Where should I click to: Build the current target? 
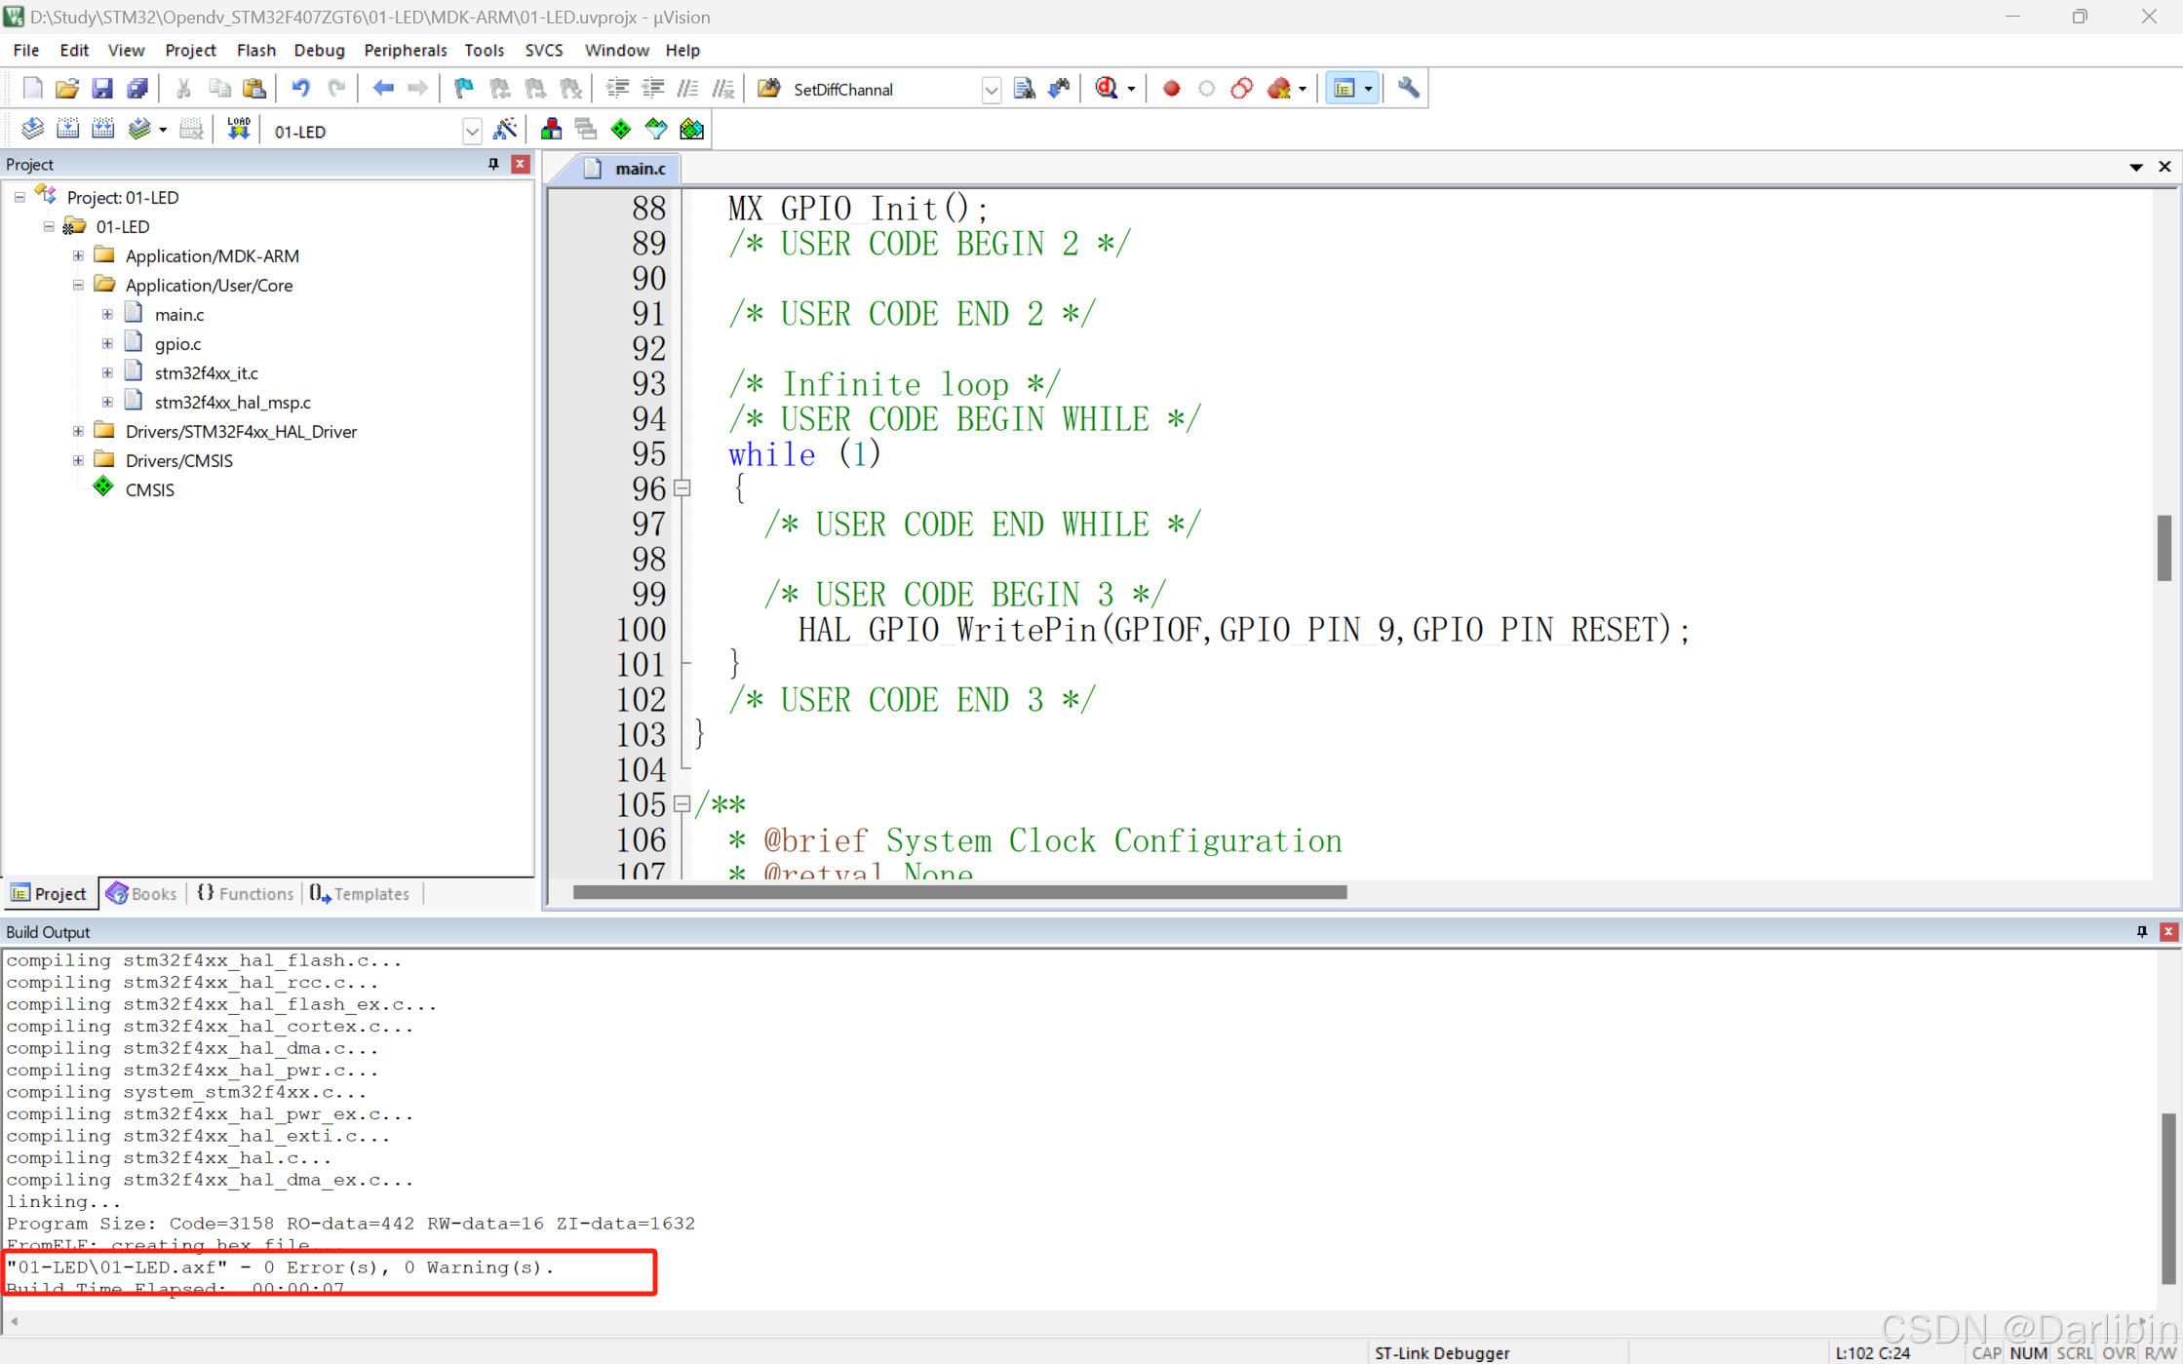[67, 129]
